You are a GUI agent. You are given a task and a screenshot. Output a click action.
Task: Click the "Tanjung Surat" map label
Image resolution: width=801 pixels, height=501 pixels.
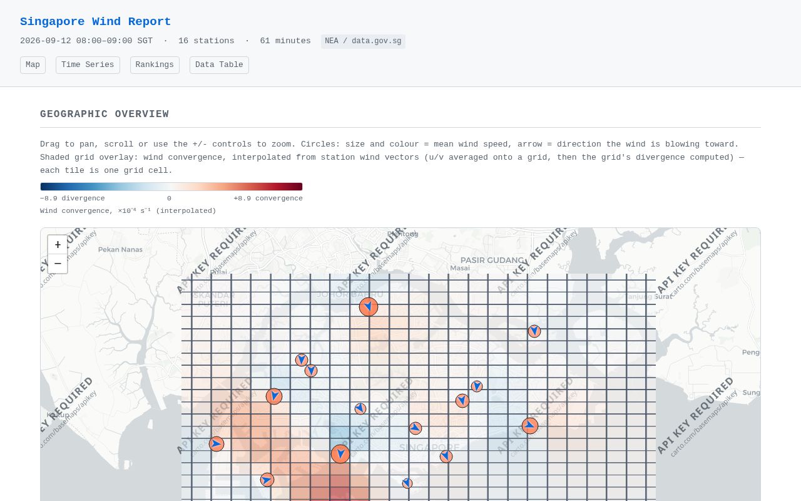(x=649, y=296)
